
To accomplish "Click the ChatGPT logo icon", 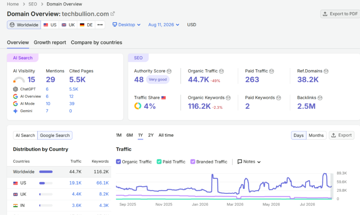I will pos(15,89).
